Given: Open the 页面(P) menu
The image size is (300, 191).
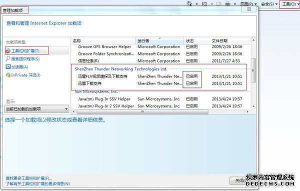Looking at the screenshot, I should coord(248,4).
